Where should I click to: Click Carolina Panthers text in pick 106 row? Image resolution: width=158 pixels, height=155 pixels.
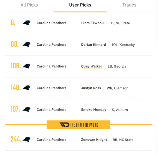(x=52, y=66)
